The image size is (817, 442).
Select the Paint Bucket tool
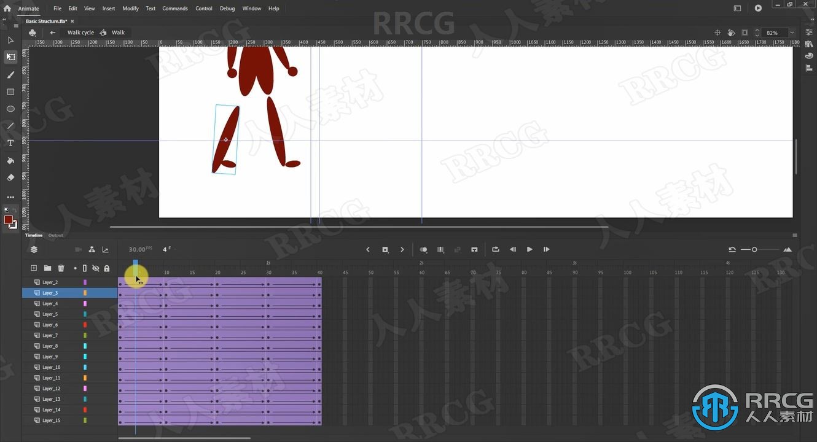[x=10, y=161]
